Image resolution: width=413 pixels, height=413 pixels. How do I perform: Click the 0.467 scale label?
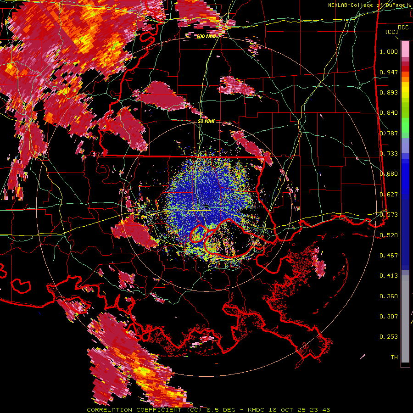point(389,255)
